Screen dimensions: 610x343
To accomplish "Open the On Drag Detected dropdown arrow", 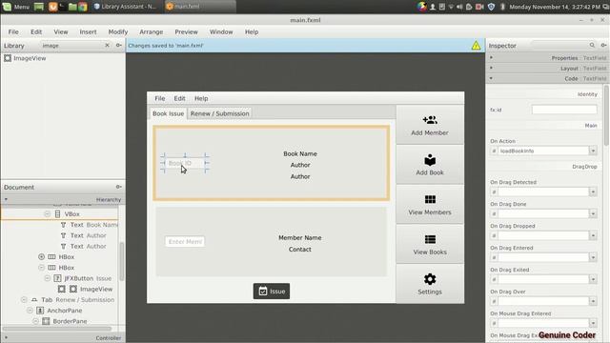I will point(593,192).
